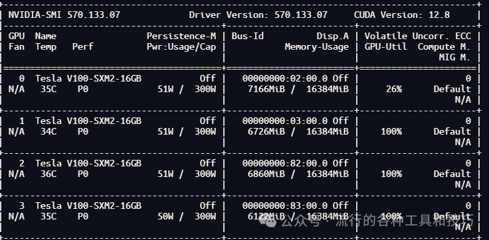Click the 6860MiB memory usage value
This screenshot has width=489, height=240.
coord(266,174)
